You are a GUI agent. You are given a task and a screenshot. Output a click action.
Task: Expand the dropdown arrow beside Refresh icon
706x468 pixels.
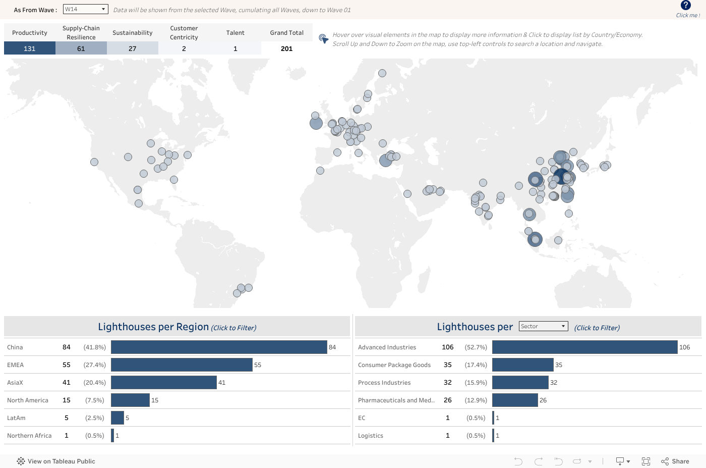coord(590,461)
